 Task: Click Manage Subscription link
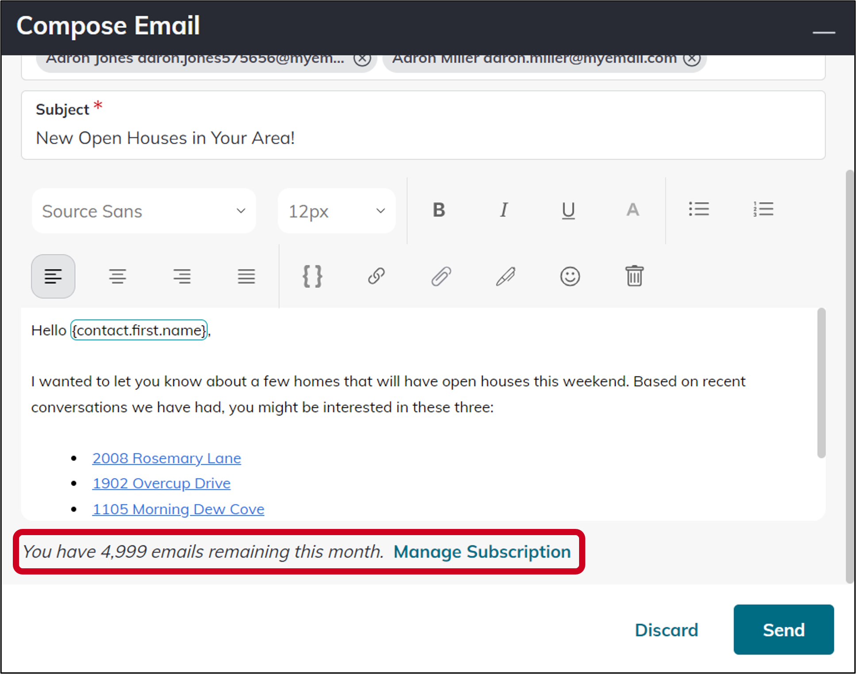coord(482,552)
